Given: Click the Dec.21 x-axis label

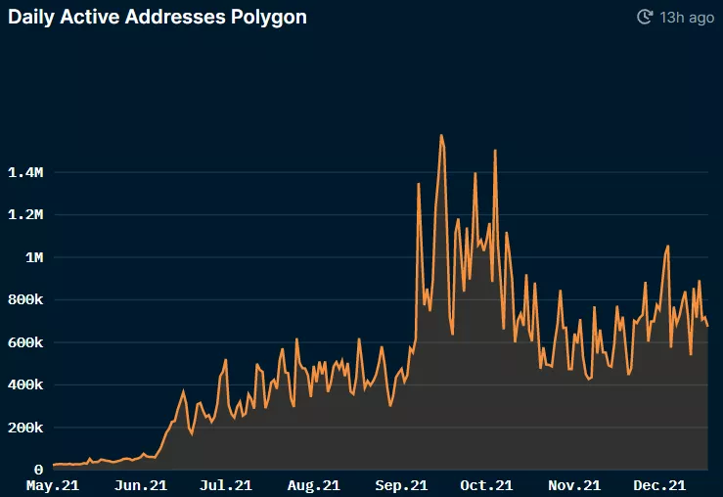Looking at the screenshot, I should [x=659, y=485].
